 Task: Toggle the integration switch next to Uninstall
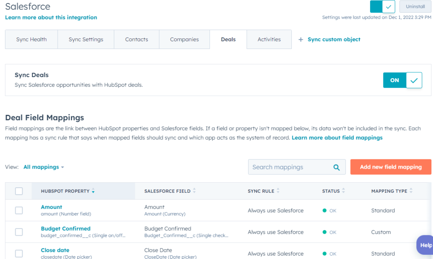click(382, 7)
